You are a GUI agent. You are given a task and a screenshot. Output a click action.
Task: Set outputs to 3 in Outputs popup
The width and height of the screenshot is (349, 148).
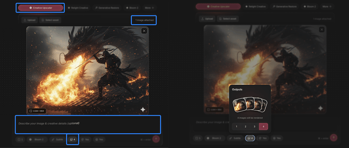[x=255, y=127]
